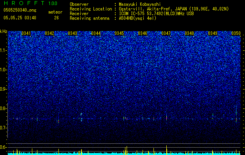Click the 0341 time marker

[26, 33]
